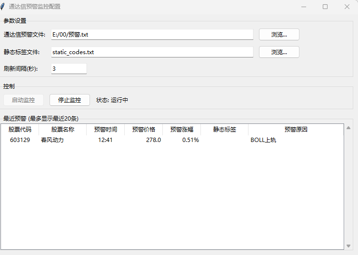This screenshot has width=358, height=255.
Task: Click the scrollbar down arrow
Action: pyautogui.click(x=348, y=246)
